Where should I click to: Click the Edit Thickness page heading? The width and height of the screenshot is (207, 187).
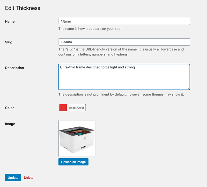coord(23,8)
